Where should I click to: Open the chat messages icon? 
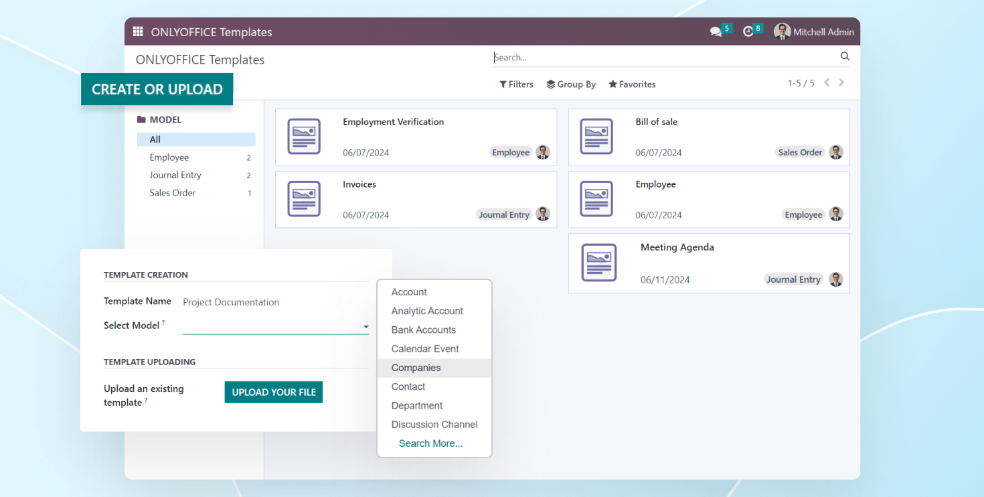coord(716,31)
